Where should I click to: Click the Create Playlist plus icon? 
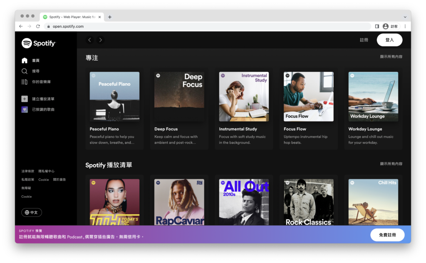click(x=25, y=99)
